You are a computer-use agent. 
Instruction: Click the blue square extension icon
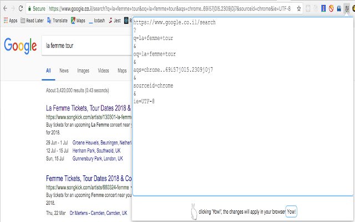[323, 9]
